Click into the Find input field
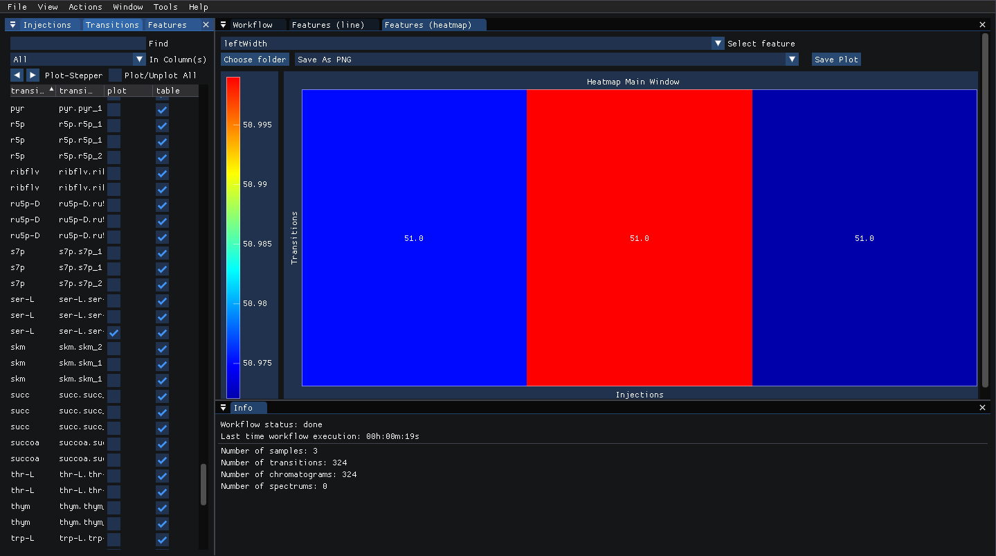Screen dimensions: 996x556 click(78, 44)
